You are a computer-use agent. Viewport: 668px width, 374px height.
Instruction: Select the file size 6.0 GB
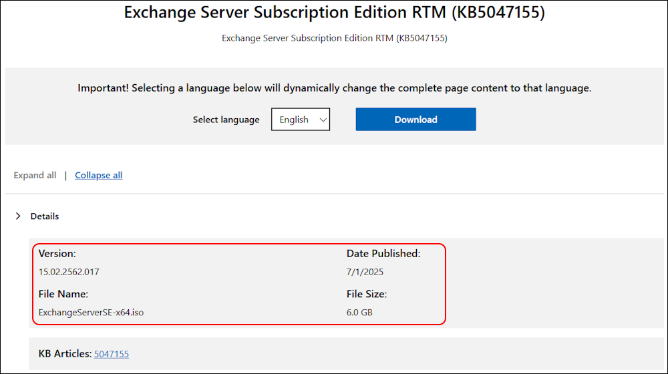pyautogui.click(x=359, y=313)
